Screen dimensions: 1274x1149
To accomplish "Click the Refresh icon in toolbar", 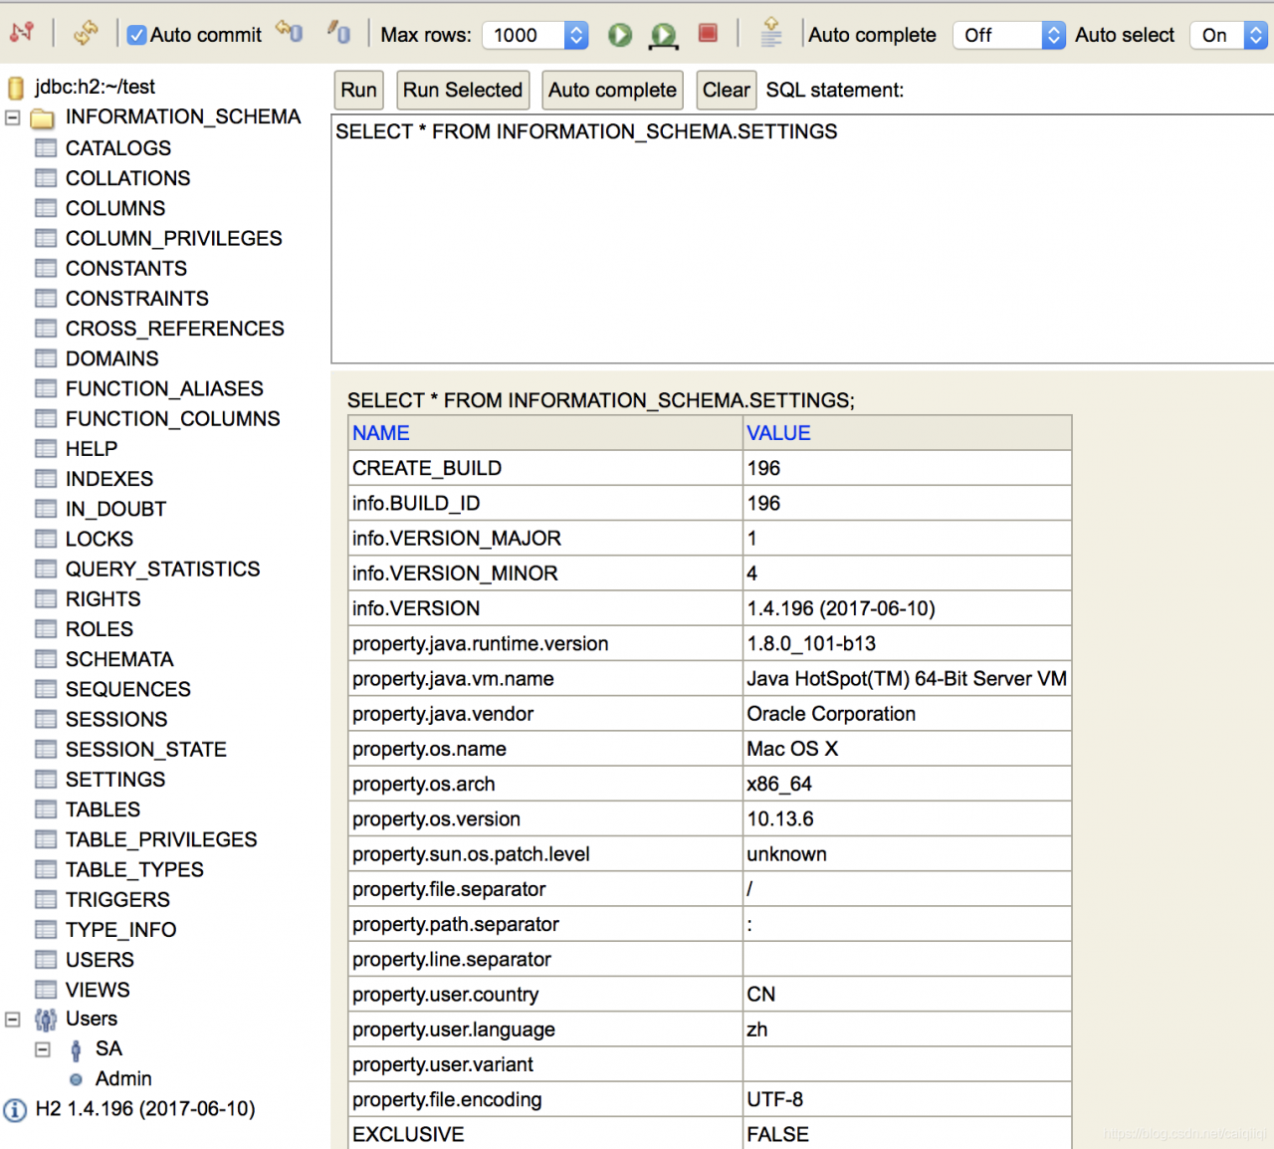I will click(87, 33).
